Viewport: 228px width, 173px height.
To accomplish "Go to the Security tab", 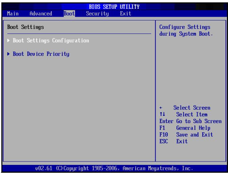I will click(x=97, y=14).
